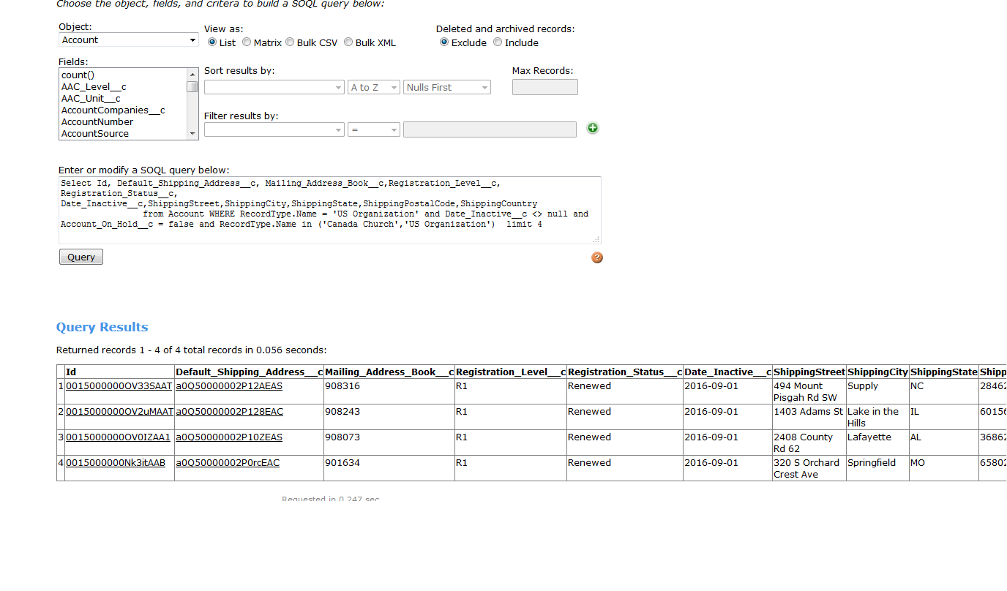Select count() in the Fields list
Viewport: 1007px width, 591px height.
click(78, 75)
